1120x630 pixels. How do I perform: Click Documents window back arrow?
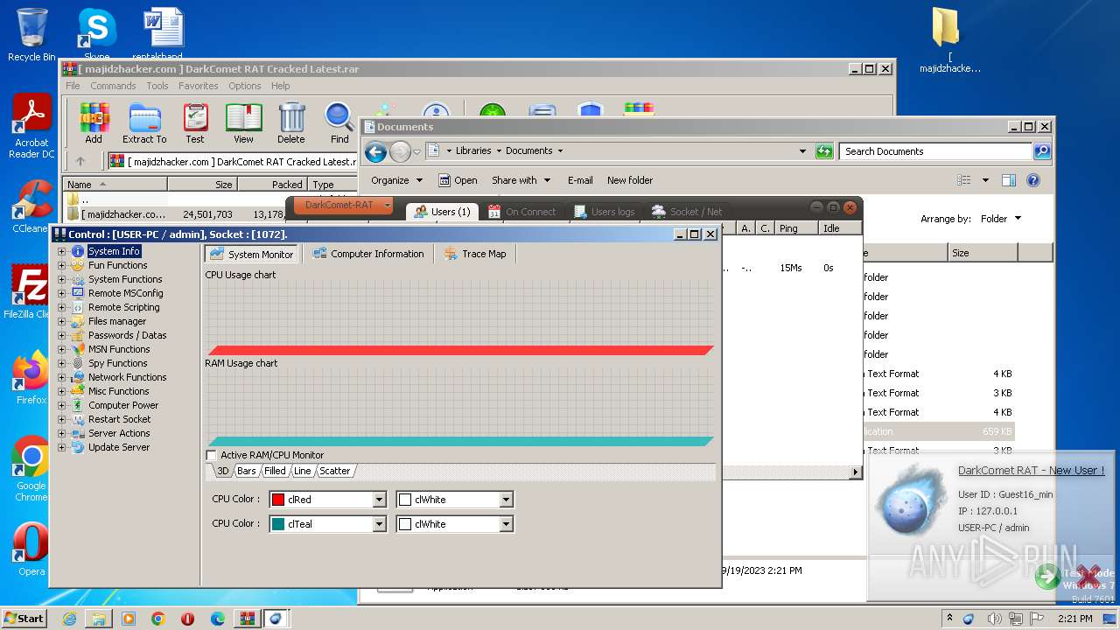tap(375, 152)
